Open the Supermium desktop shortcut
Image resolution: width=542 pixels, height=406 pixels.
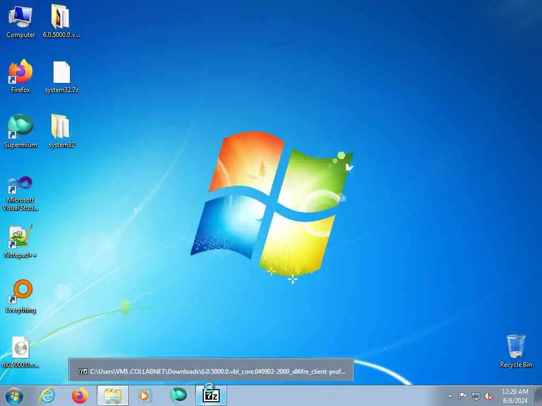[x=21, y=131]
